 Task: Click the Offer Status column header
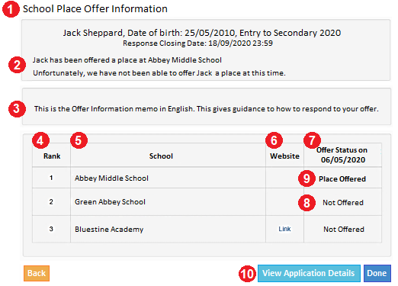coord(342,155)
